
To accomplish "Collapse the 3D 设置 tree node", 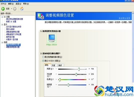I will tap(2, 17).
